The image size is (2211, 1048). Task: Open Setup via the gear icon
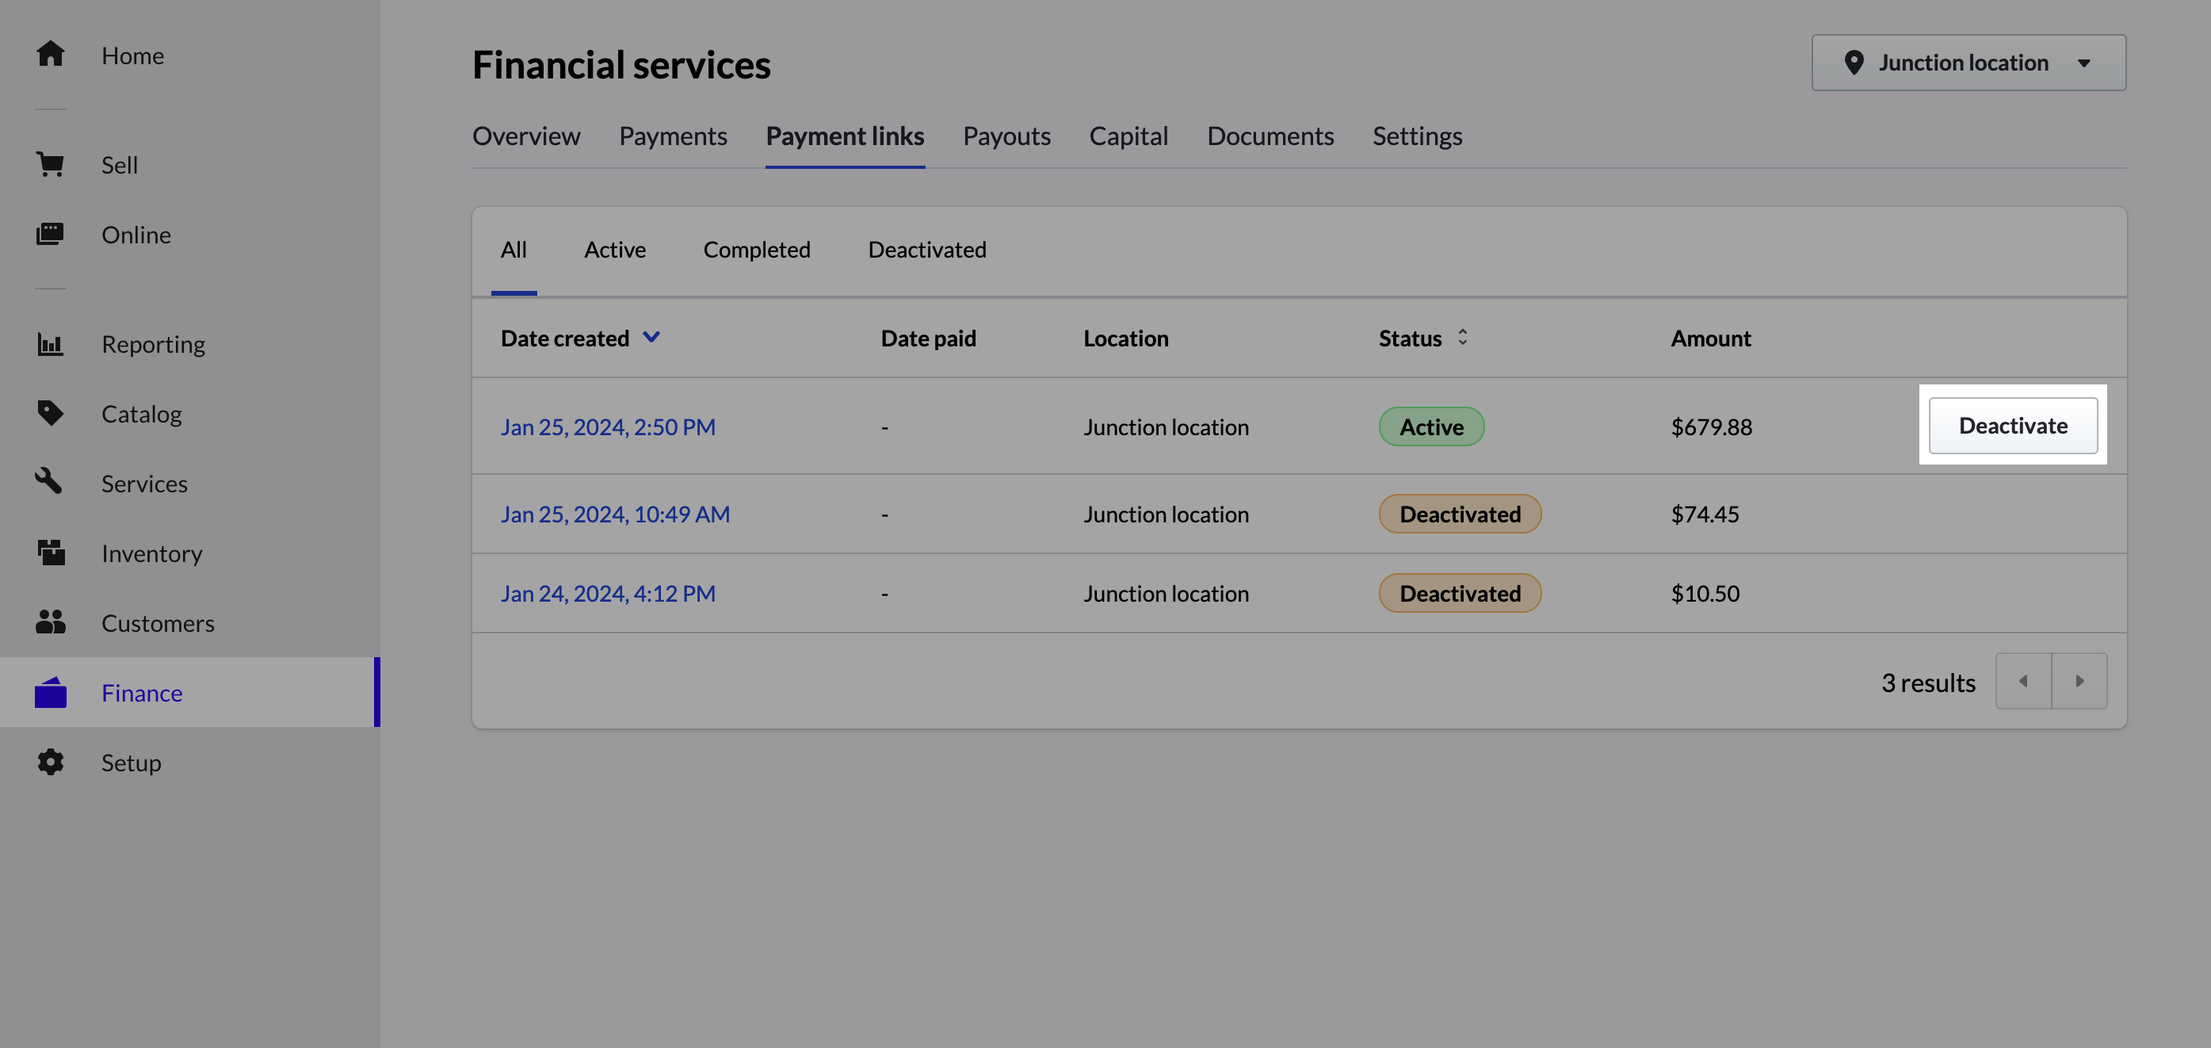pyautogui.click(x=51, y=762)
